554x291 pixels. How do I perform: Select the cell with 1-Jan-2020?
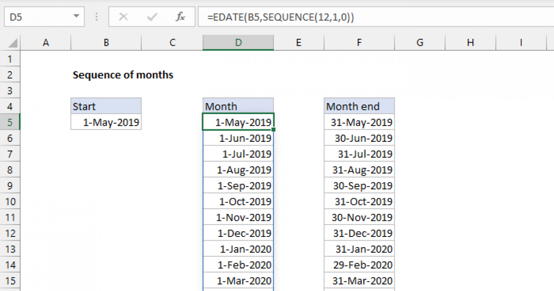tap(238, 249)
